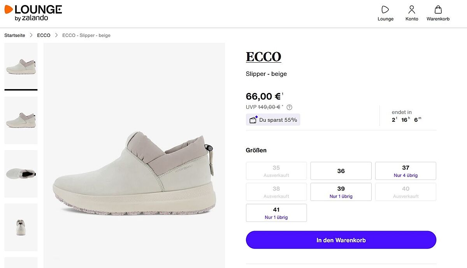
Task: Click the savings wallet icon badge
Action: coord(253,120)
